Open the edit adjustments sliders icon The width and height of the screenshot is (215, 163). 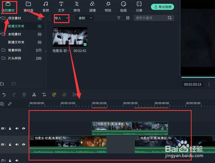coord(74,95)
